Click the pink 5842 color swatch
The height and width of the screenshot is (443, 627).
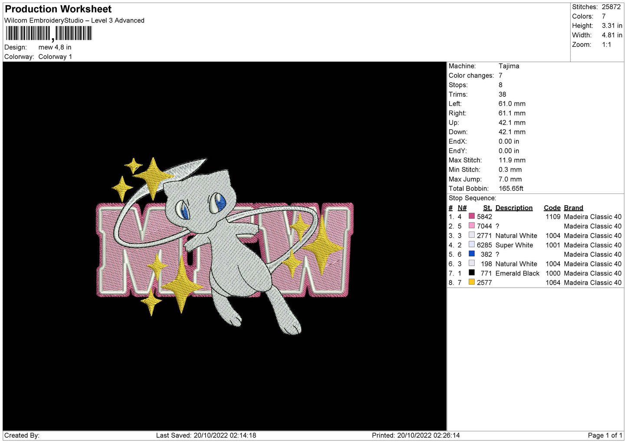pyautogui.click(x=472, y=216)
